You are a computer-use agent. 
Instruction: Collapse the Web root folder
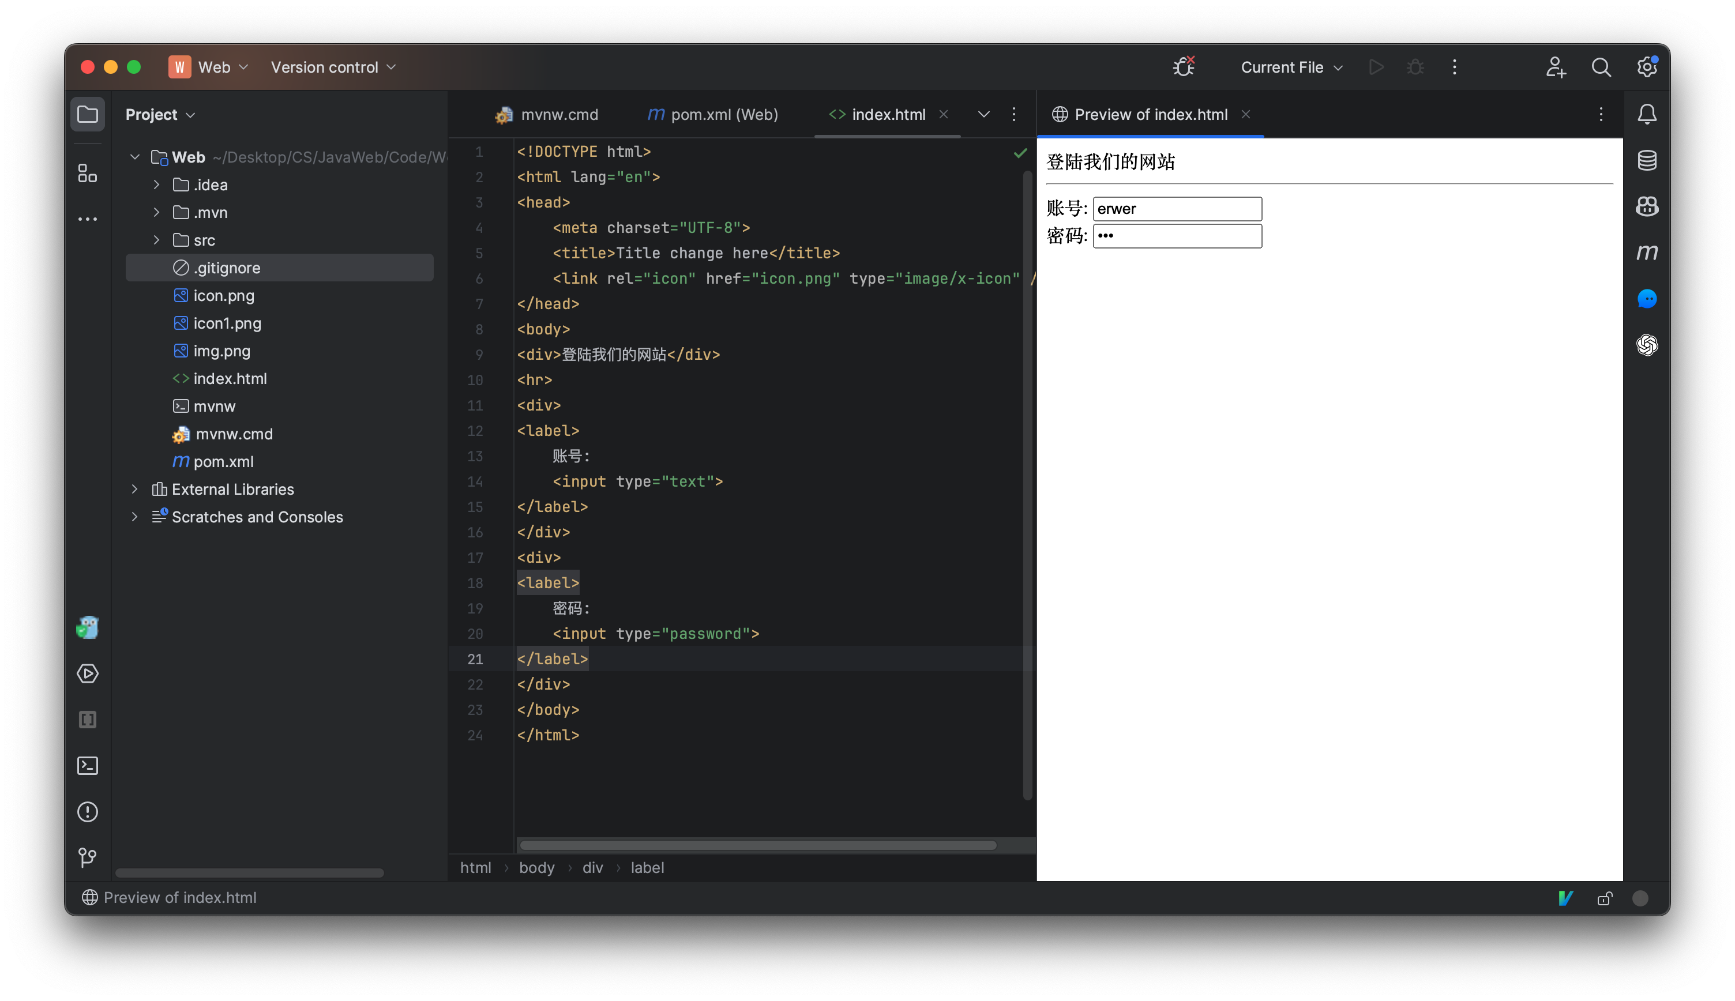(x=135, y=157)
